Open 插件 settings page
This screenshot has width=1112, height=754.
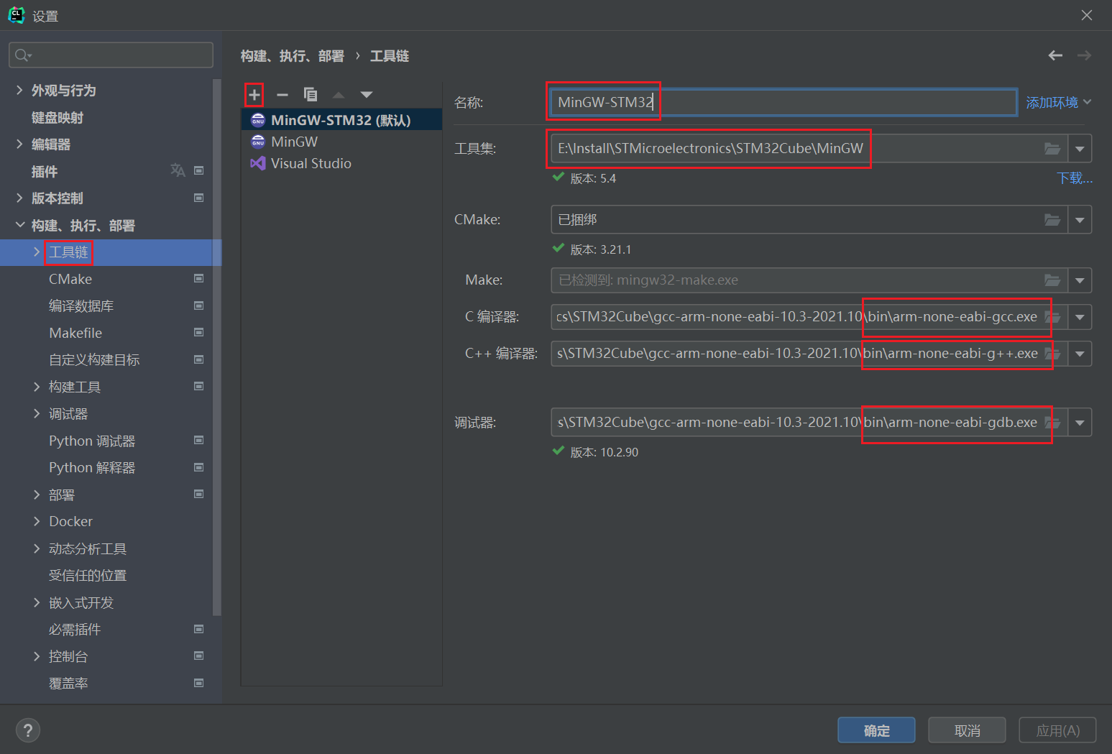tap(45, 171)
